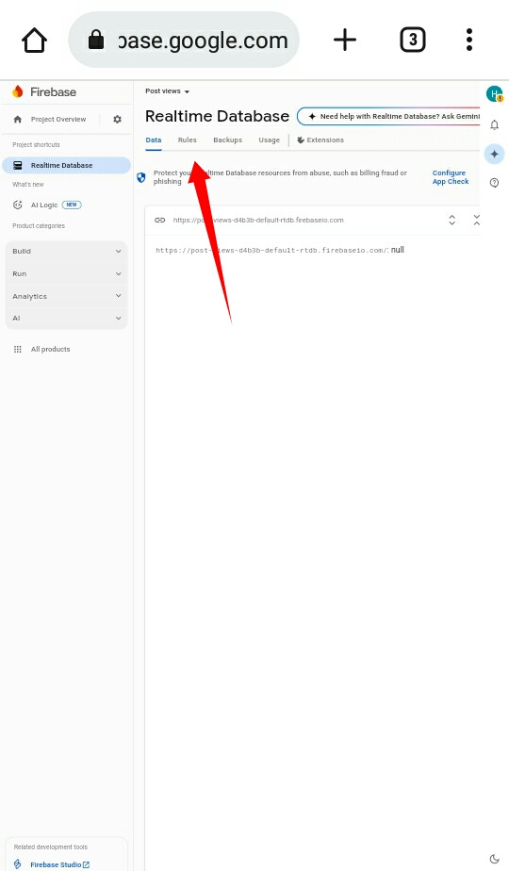
Task: Expand the Run category
Action: pos(67,274)
